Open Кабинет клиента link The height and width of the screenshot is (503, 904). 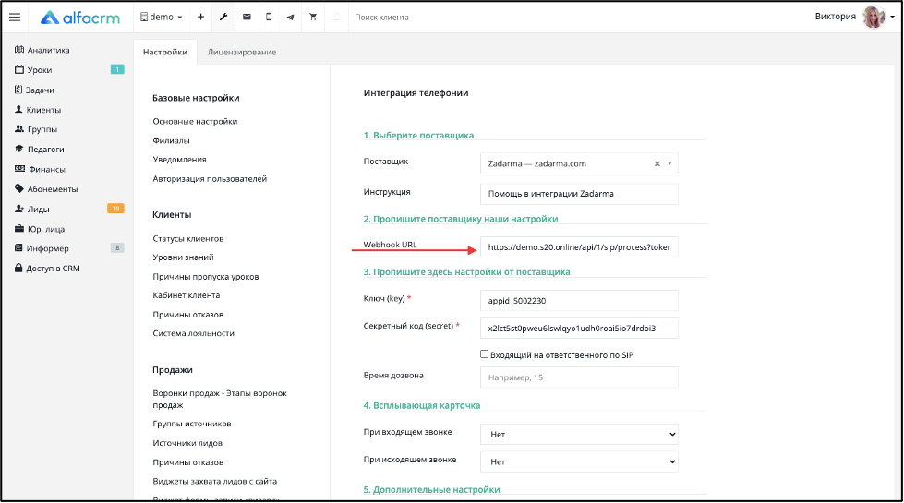(x=187, y=295)
